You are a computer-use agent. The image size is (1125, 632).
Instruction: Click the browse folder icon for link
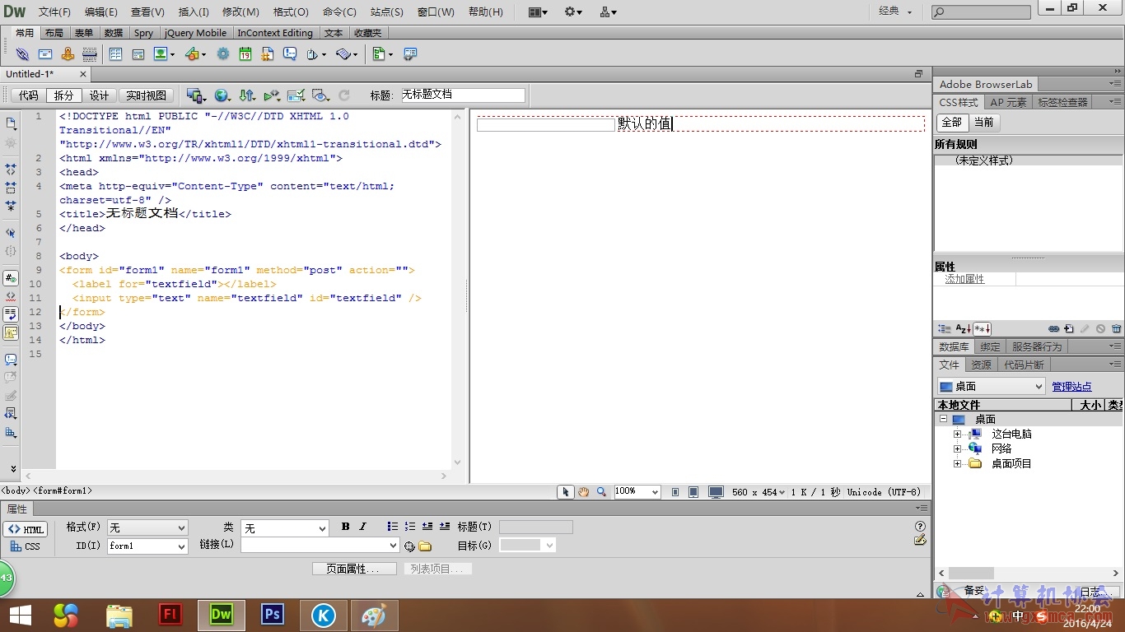[x=425, y=546]
